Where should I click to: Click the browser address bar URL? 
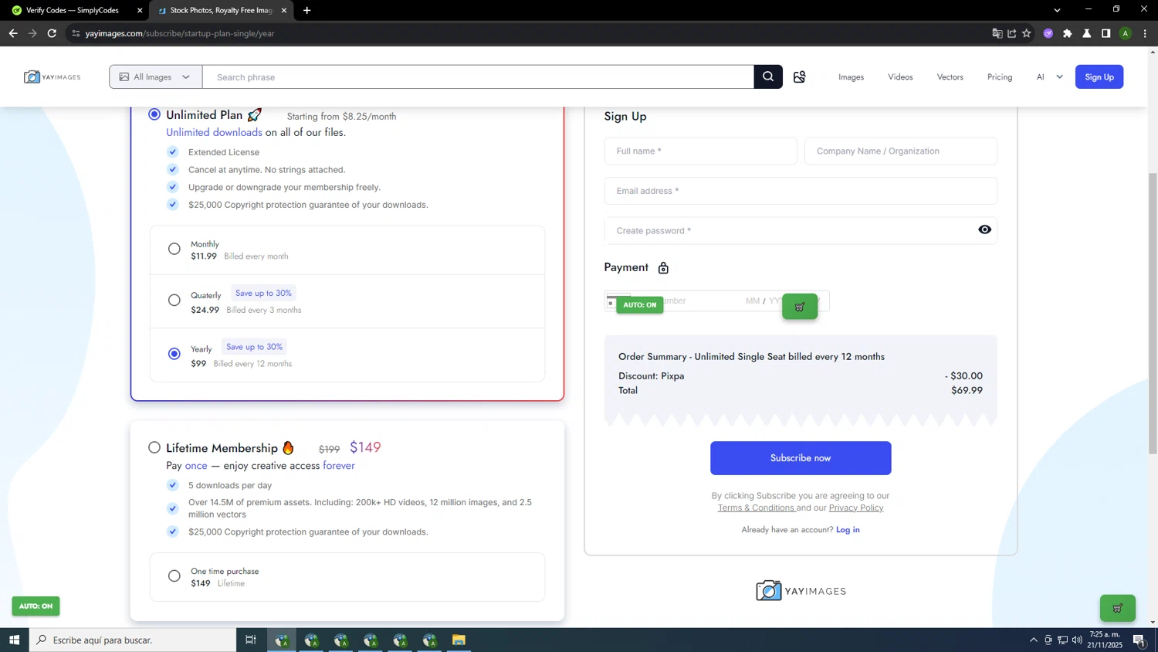click(x=180, y=33)
